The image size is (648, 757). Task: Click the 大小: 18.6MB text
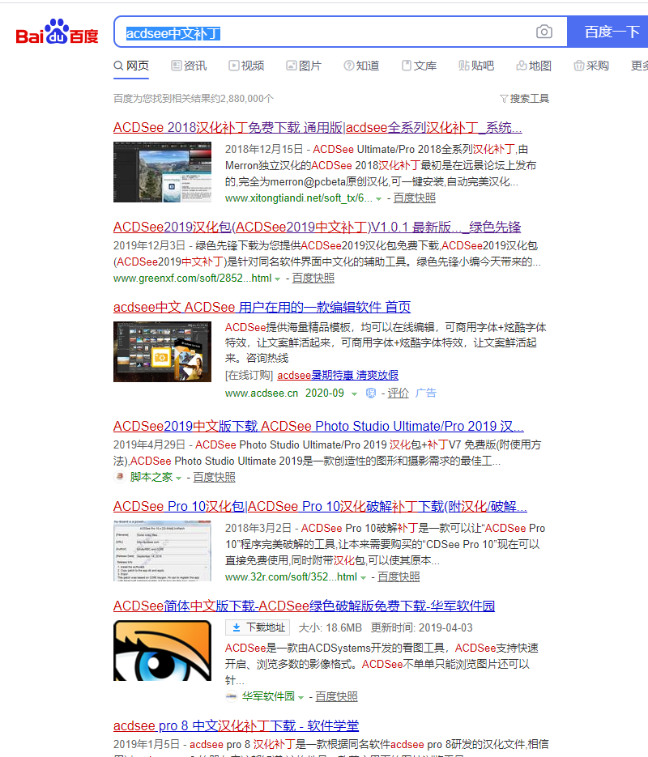(330, 627)
